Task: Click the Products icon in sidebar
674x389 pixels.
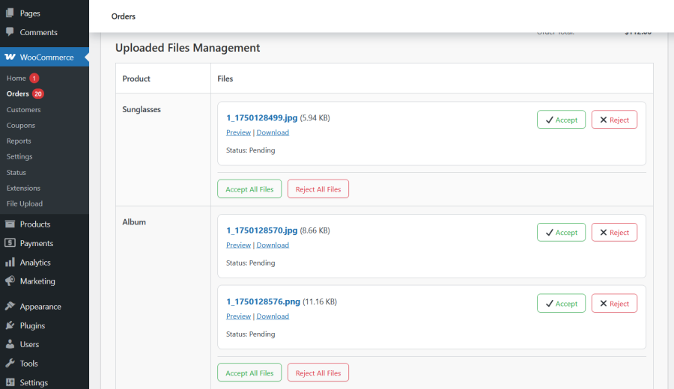Action: [10, 224]
